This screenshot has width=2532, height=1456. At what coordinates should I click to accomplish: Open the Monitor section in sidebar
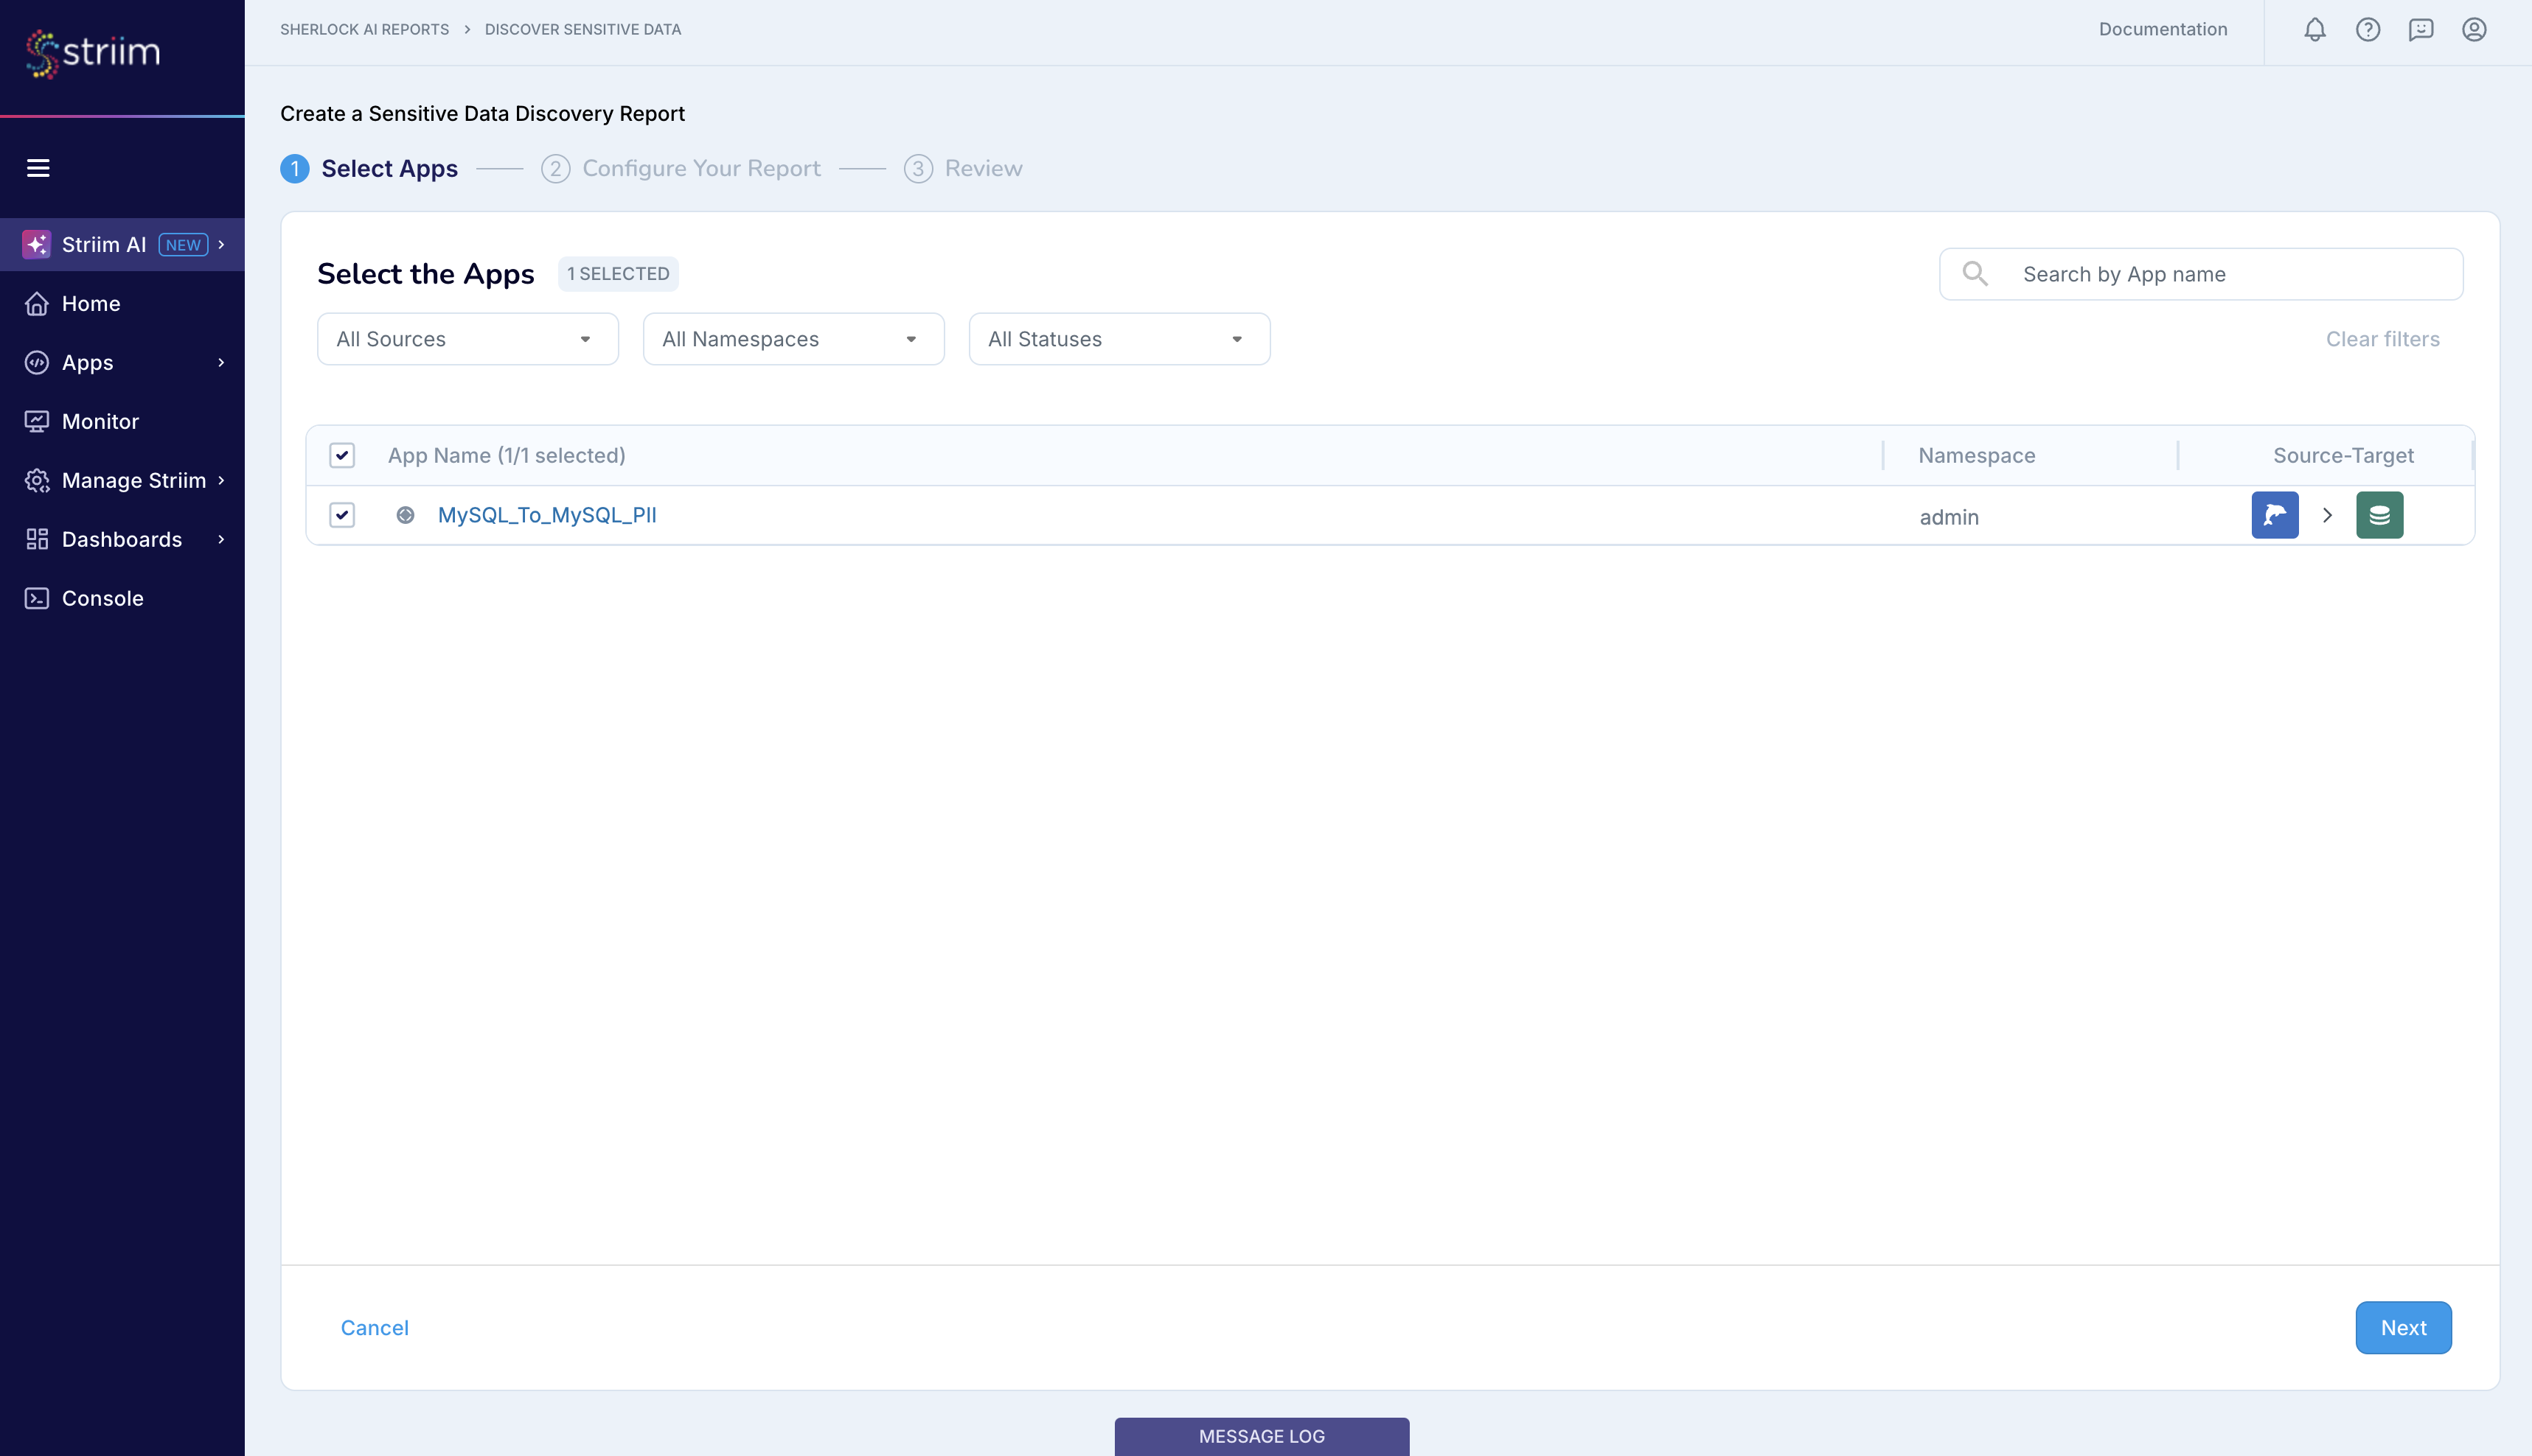pos(100,420)
